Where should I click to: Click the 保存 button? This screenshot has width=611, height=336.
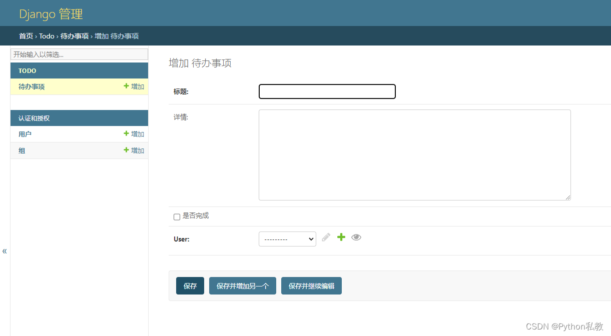pyautogui.click(x=190, y=286)
